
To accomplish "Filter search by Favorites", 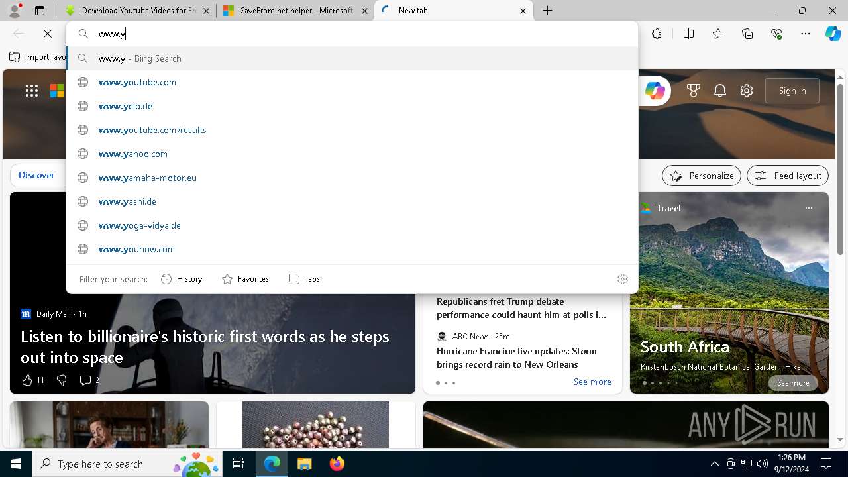I will point(245,279).
